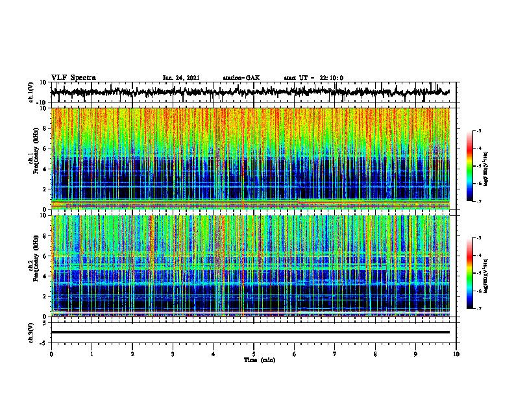Click time axis tick label "8"
Screen dimensions: 514x397
[x=375, y=354]
